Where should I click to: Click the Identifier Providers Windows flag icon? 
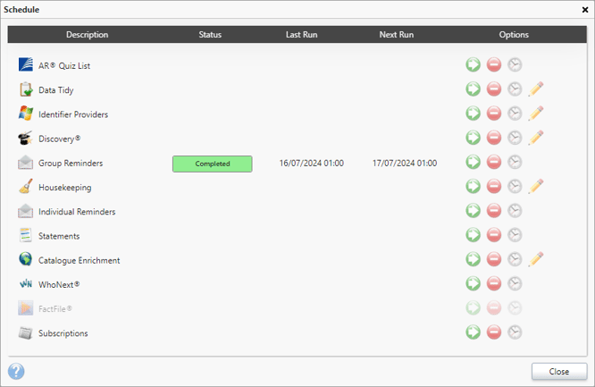tap(25, 114)
